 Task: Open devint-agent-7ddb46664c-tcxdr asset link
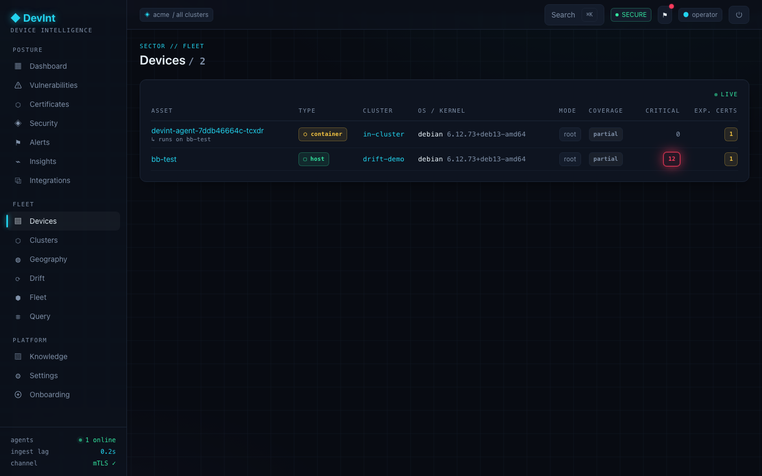[207, 131]
